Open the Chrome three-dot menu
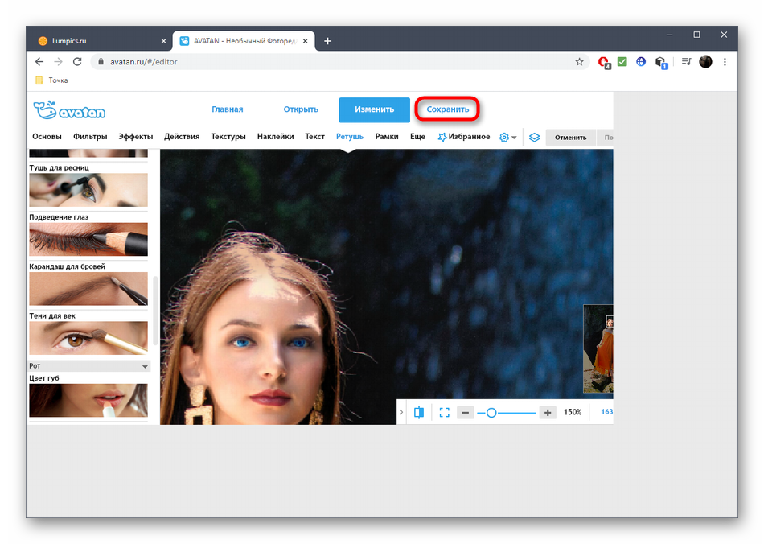 click(x=725, y=62)
